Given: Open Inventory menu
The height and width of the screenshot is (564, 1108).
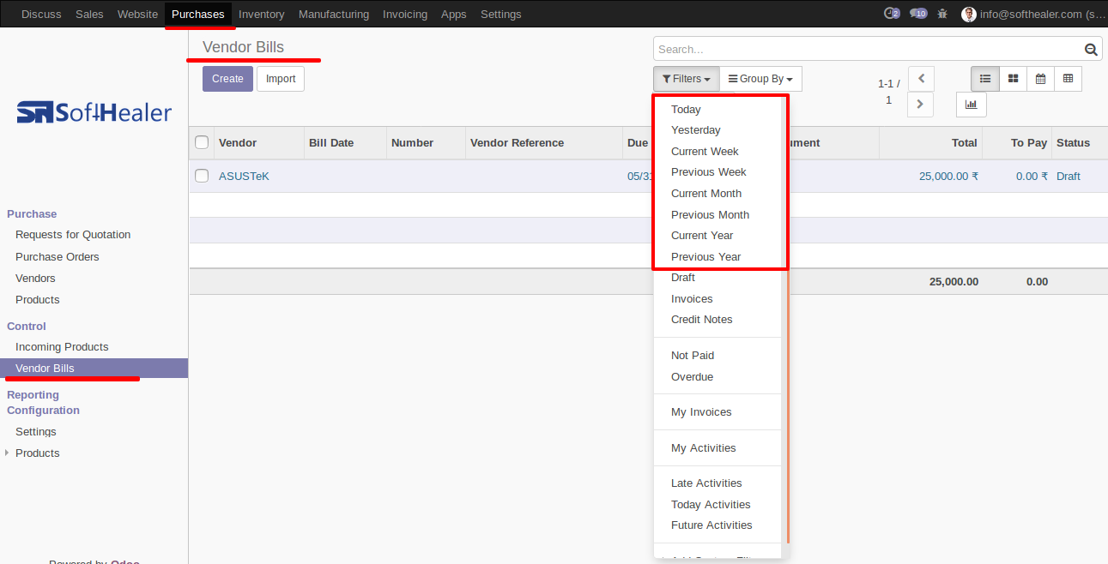Looking at the screenshot, I should coord(262,14).
